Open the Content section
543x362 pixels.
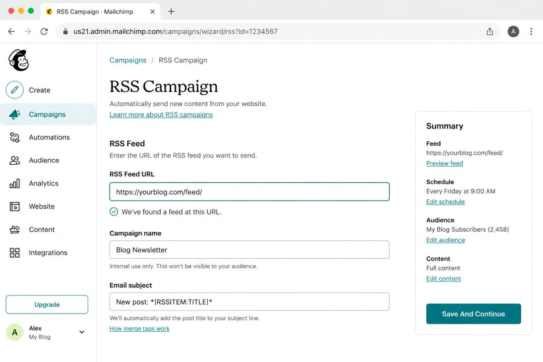pyautogui.click(x=42, y=229)
